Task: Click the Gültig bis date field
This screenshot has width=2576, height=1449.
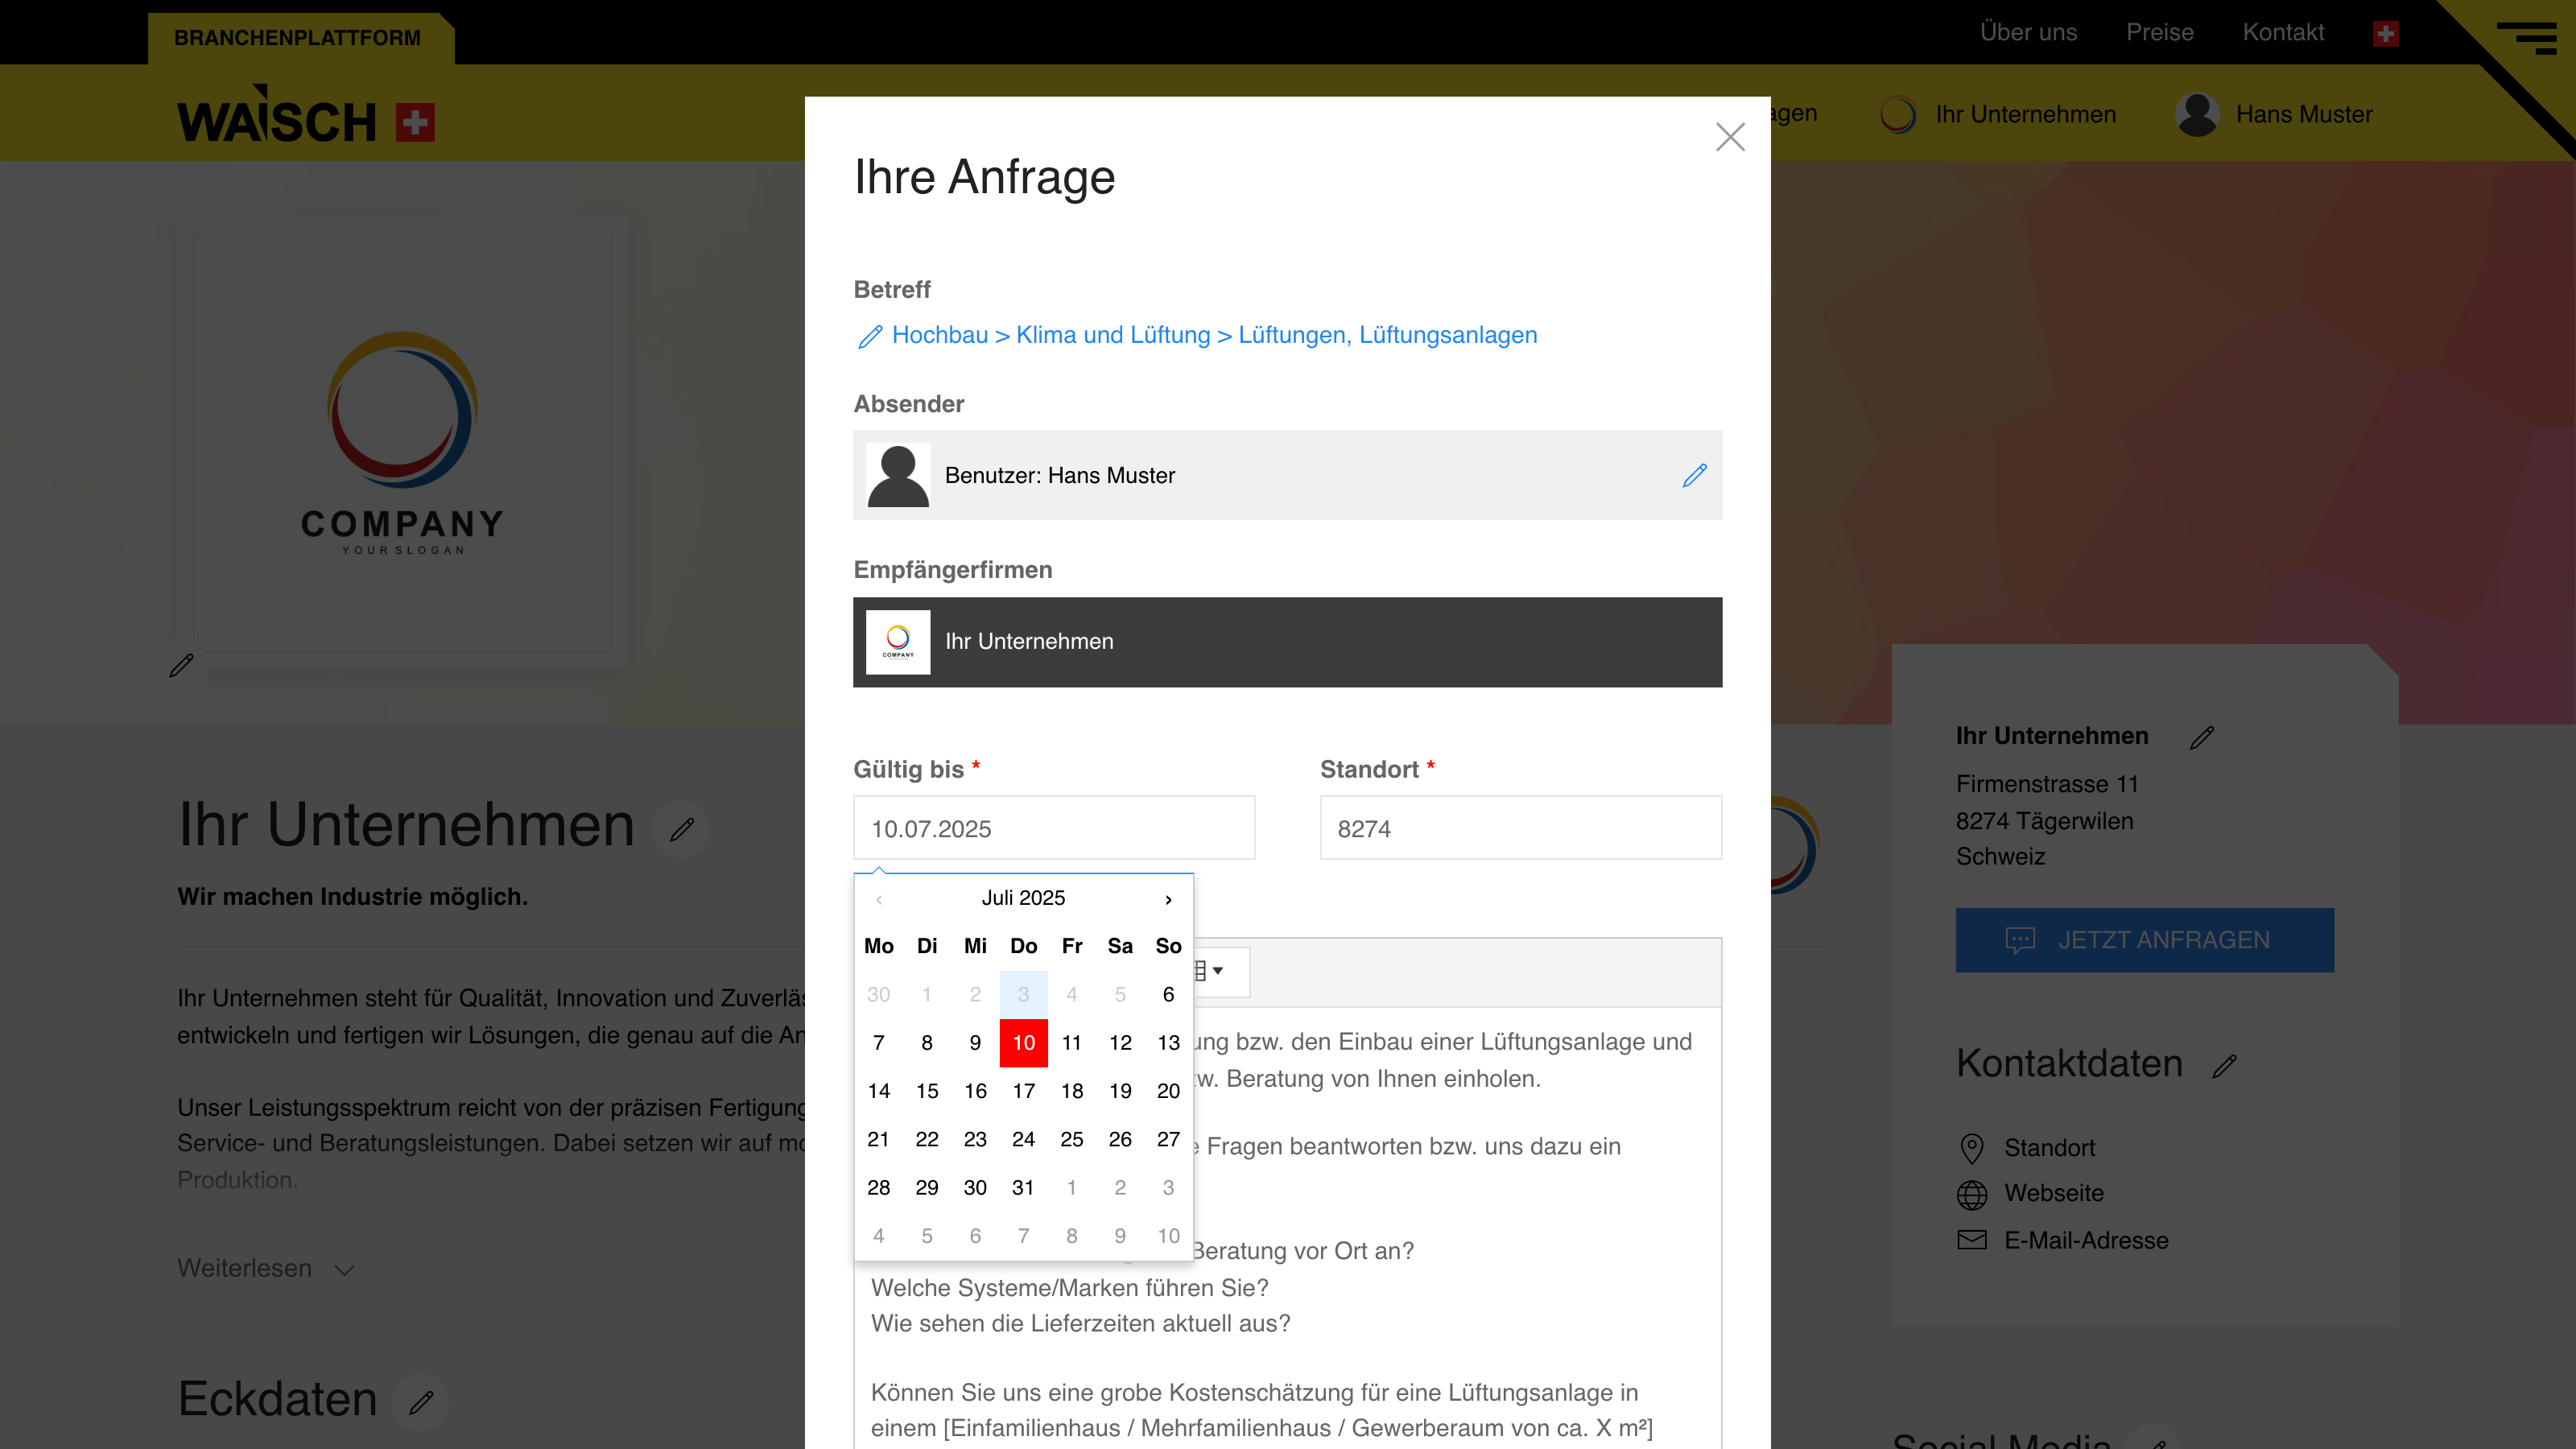Action: [1054, 828]
